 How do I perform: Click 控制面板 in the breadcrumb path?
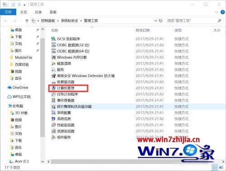[x=48, y=21]
